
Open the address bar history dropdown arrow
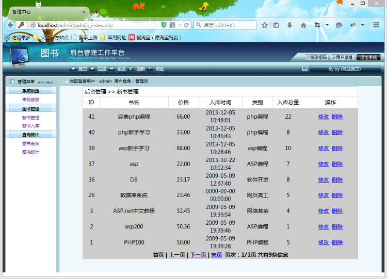(180, 25)
